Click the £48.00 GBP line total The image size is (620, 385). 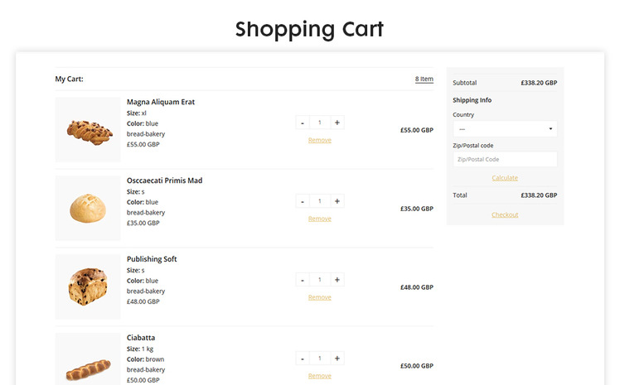click(x=417, y=287)
